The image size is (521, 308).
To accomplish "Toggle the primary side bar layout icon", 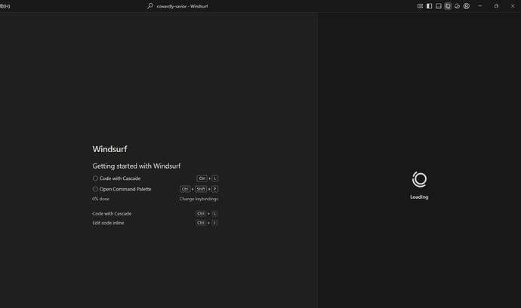I will coord(430,6).
